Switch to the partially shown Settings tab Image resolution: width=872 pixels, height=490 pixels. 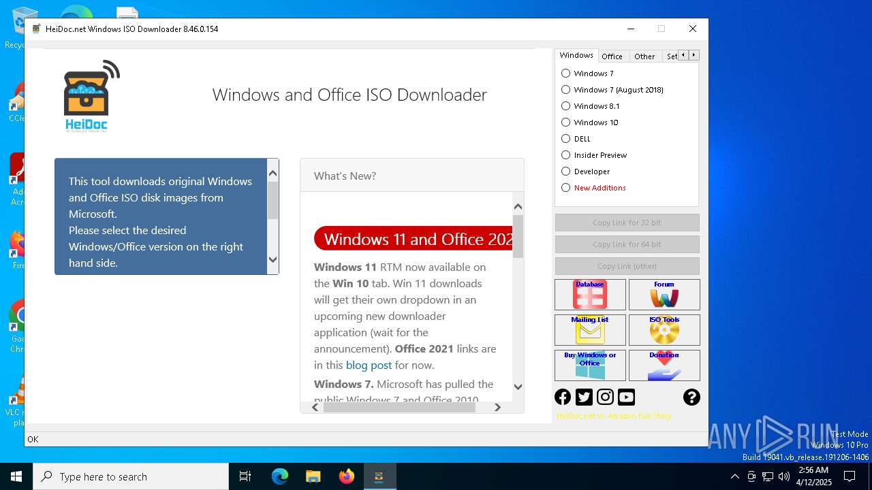click(671, 56)
